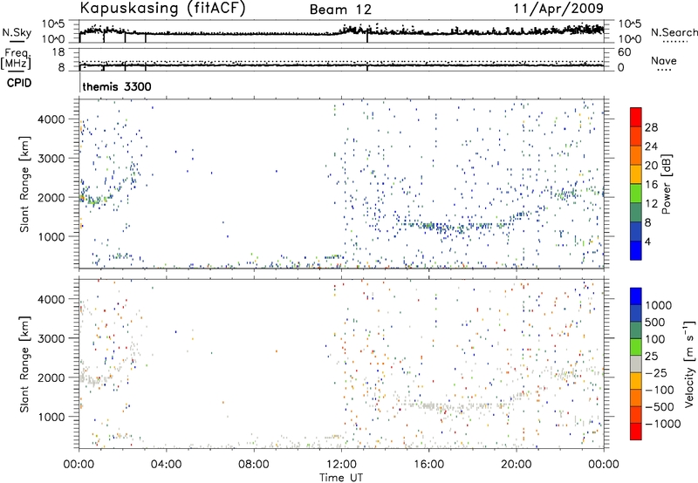
Task: Select the 'Beam 12' label
Action: [x=340, y=10]
